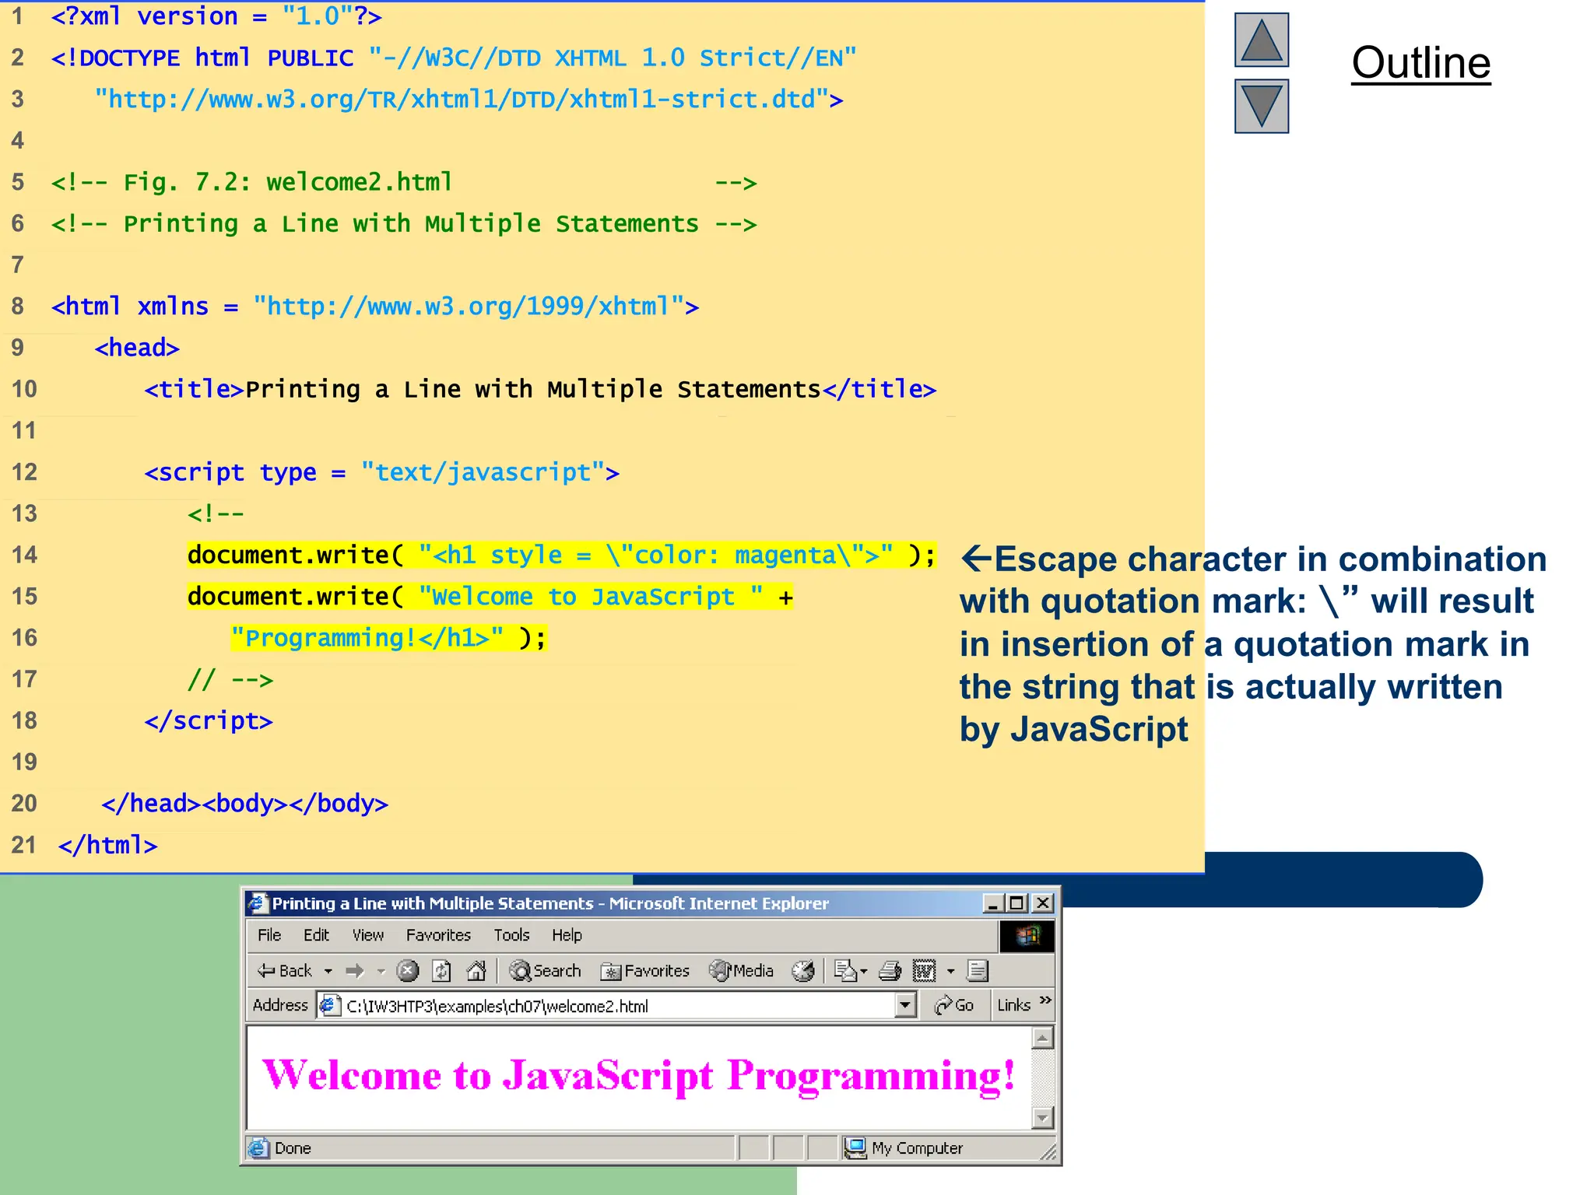Click the address bar showing welcome2.html
This screenshot has height=1195, width=1594.
(x=616, y=1006)
